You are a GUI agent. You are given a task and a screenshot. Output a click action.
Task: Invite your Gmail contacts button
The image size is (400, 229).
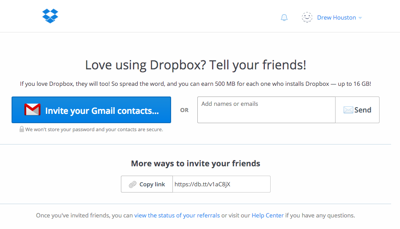91,110
